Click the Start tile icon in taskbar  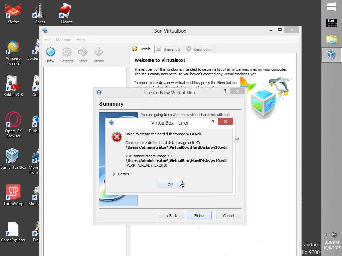point(331,23)
